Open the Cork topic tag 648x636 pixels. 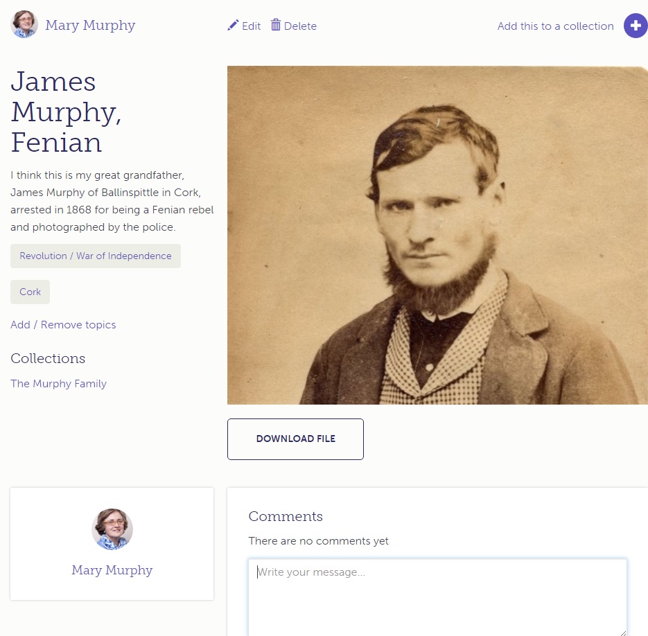[30, 292]
